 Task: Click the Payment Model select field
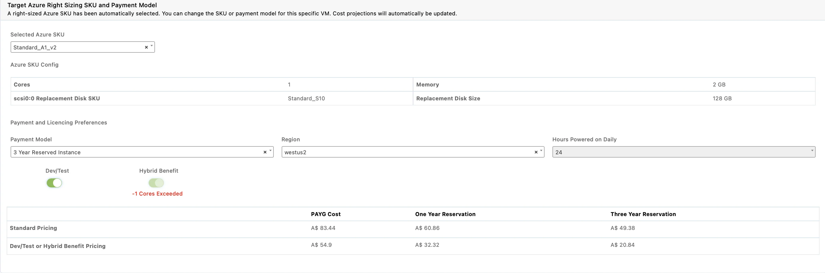tap(142, 152)
